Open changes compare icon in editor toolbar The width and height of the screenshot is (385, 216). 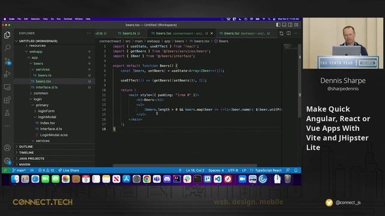pos(282,33)
